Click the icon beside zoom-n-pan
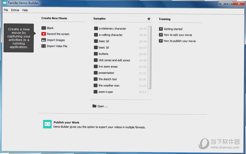This screenshot has width=246, height=154. 96,92
